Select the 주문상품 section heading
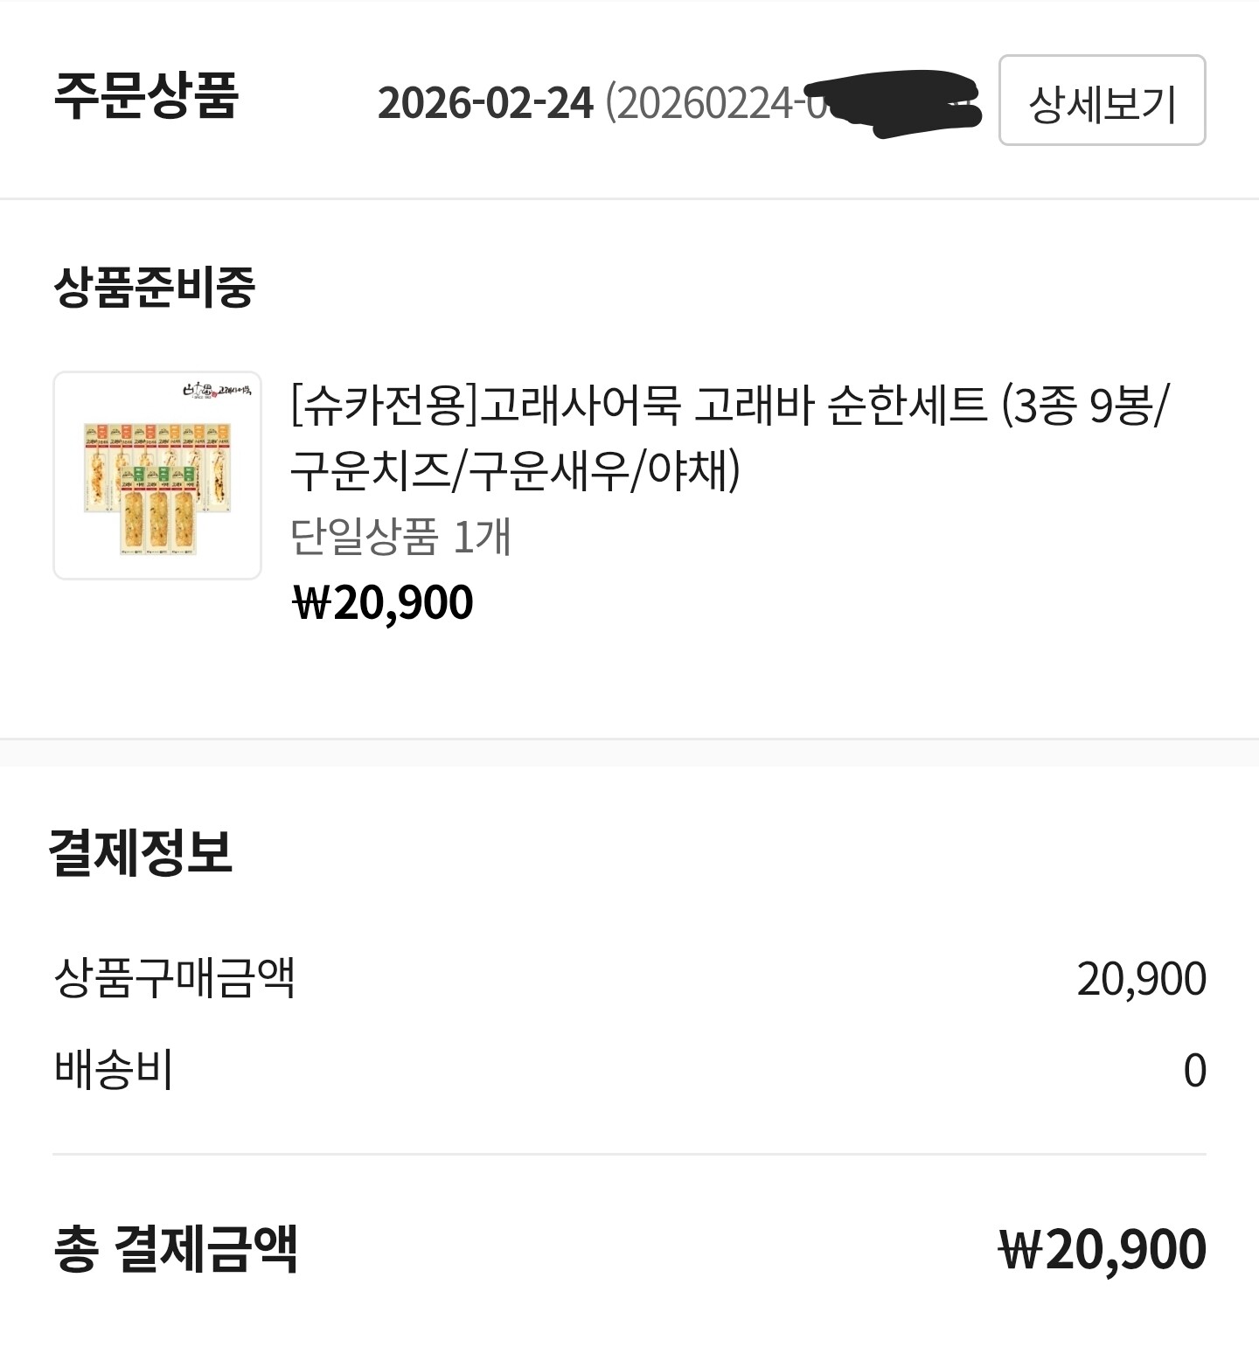 click(146, 94)
